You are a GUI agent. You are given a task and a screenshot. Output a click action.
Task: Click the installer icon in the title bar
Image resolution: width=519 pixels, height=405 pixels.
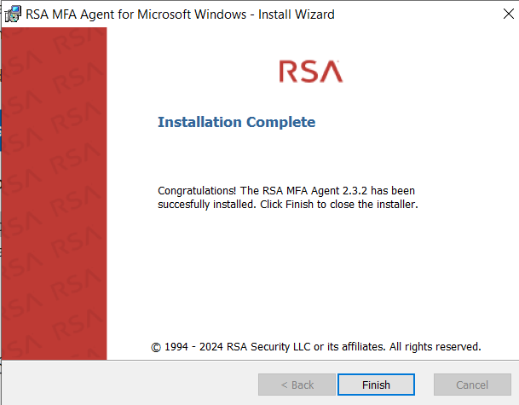click(13, 14)
